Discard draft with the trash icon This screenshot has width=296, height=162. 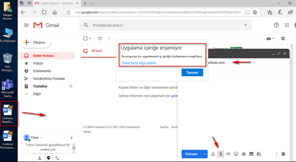click(x=283, y=154)
